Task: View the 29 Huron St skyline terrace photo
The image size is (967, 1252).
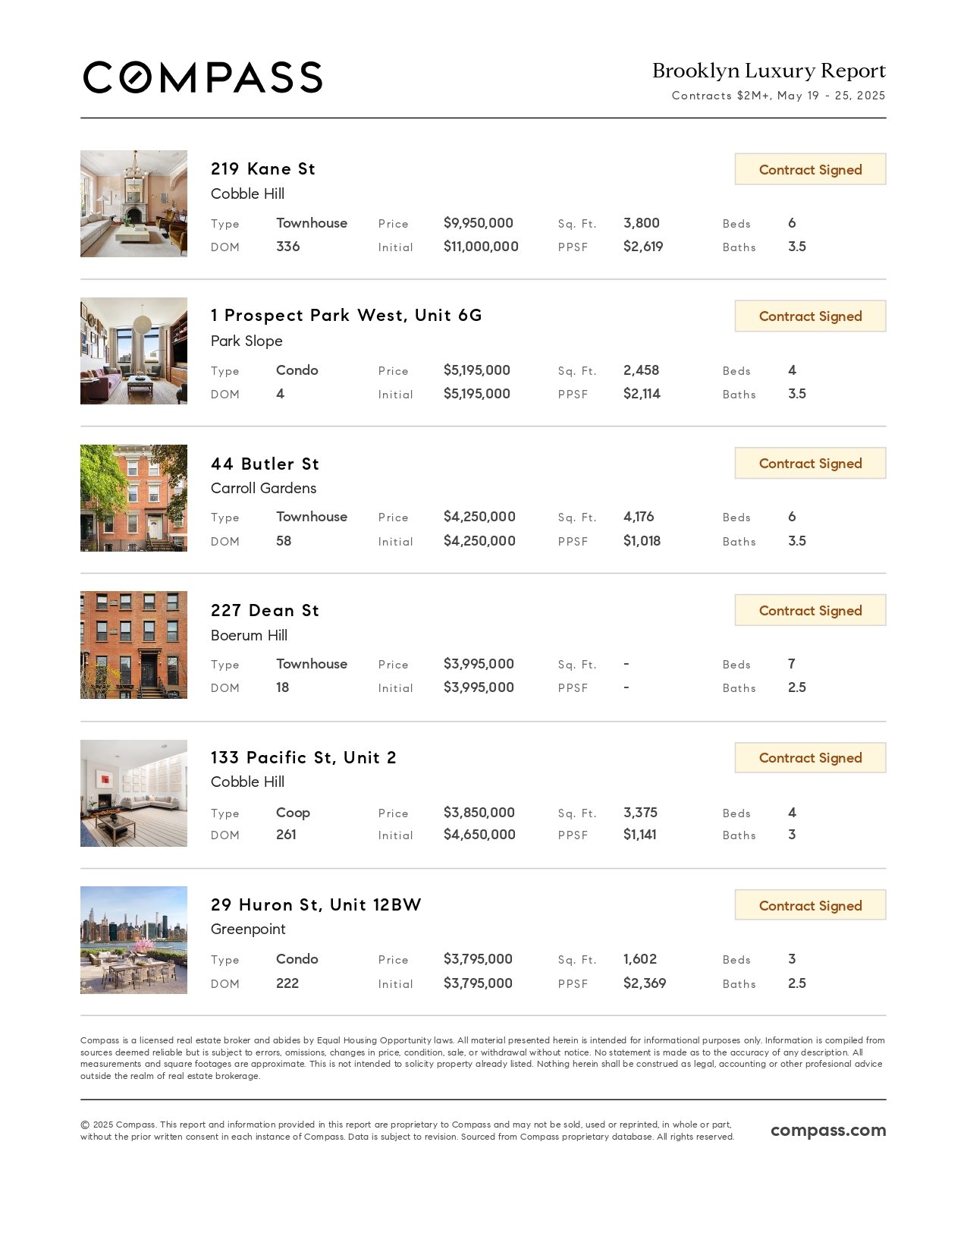Action: click(133, 940)
